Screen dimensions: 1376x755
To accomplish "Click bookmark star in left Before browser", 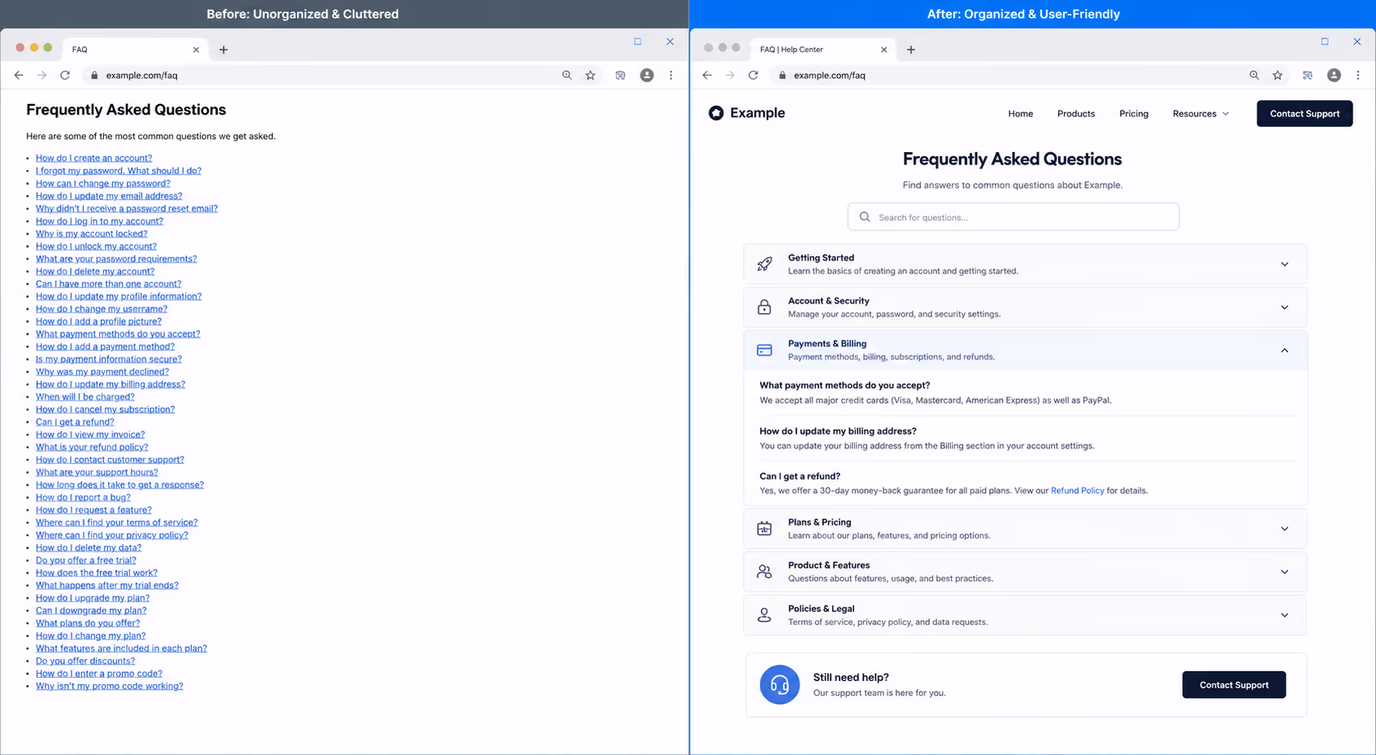I will coord(591,75).
